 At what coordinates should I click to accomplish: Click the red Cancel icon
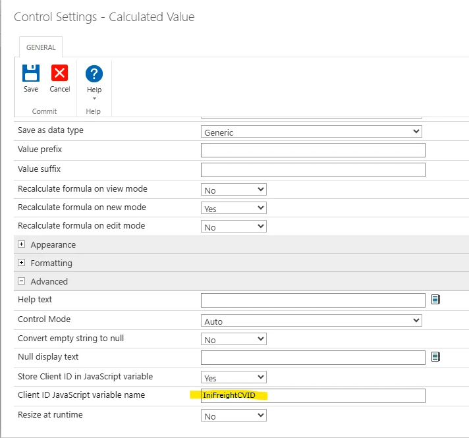pyautogui.click(x=60, y=73)
